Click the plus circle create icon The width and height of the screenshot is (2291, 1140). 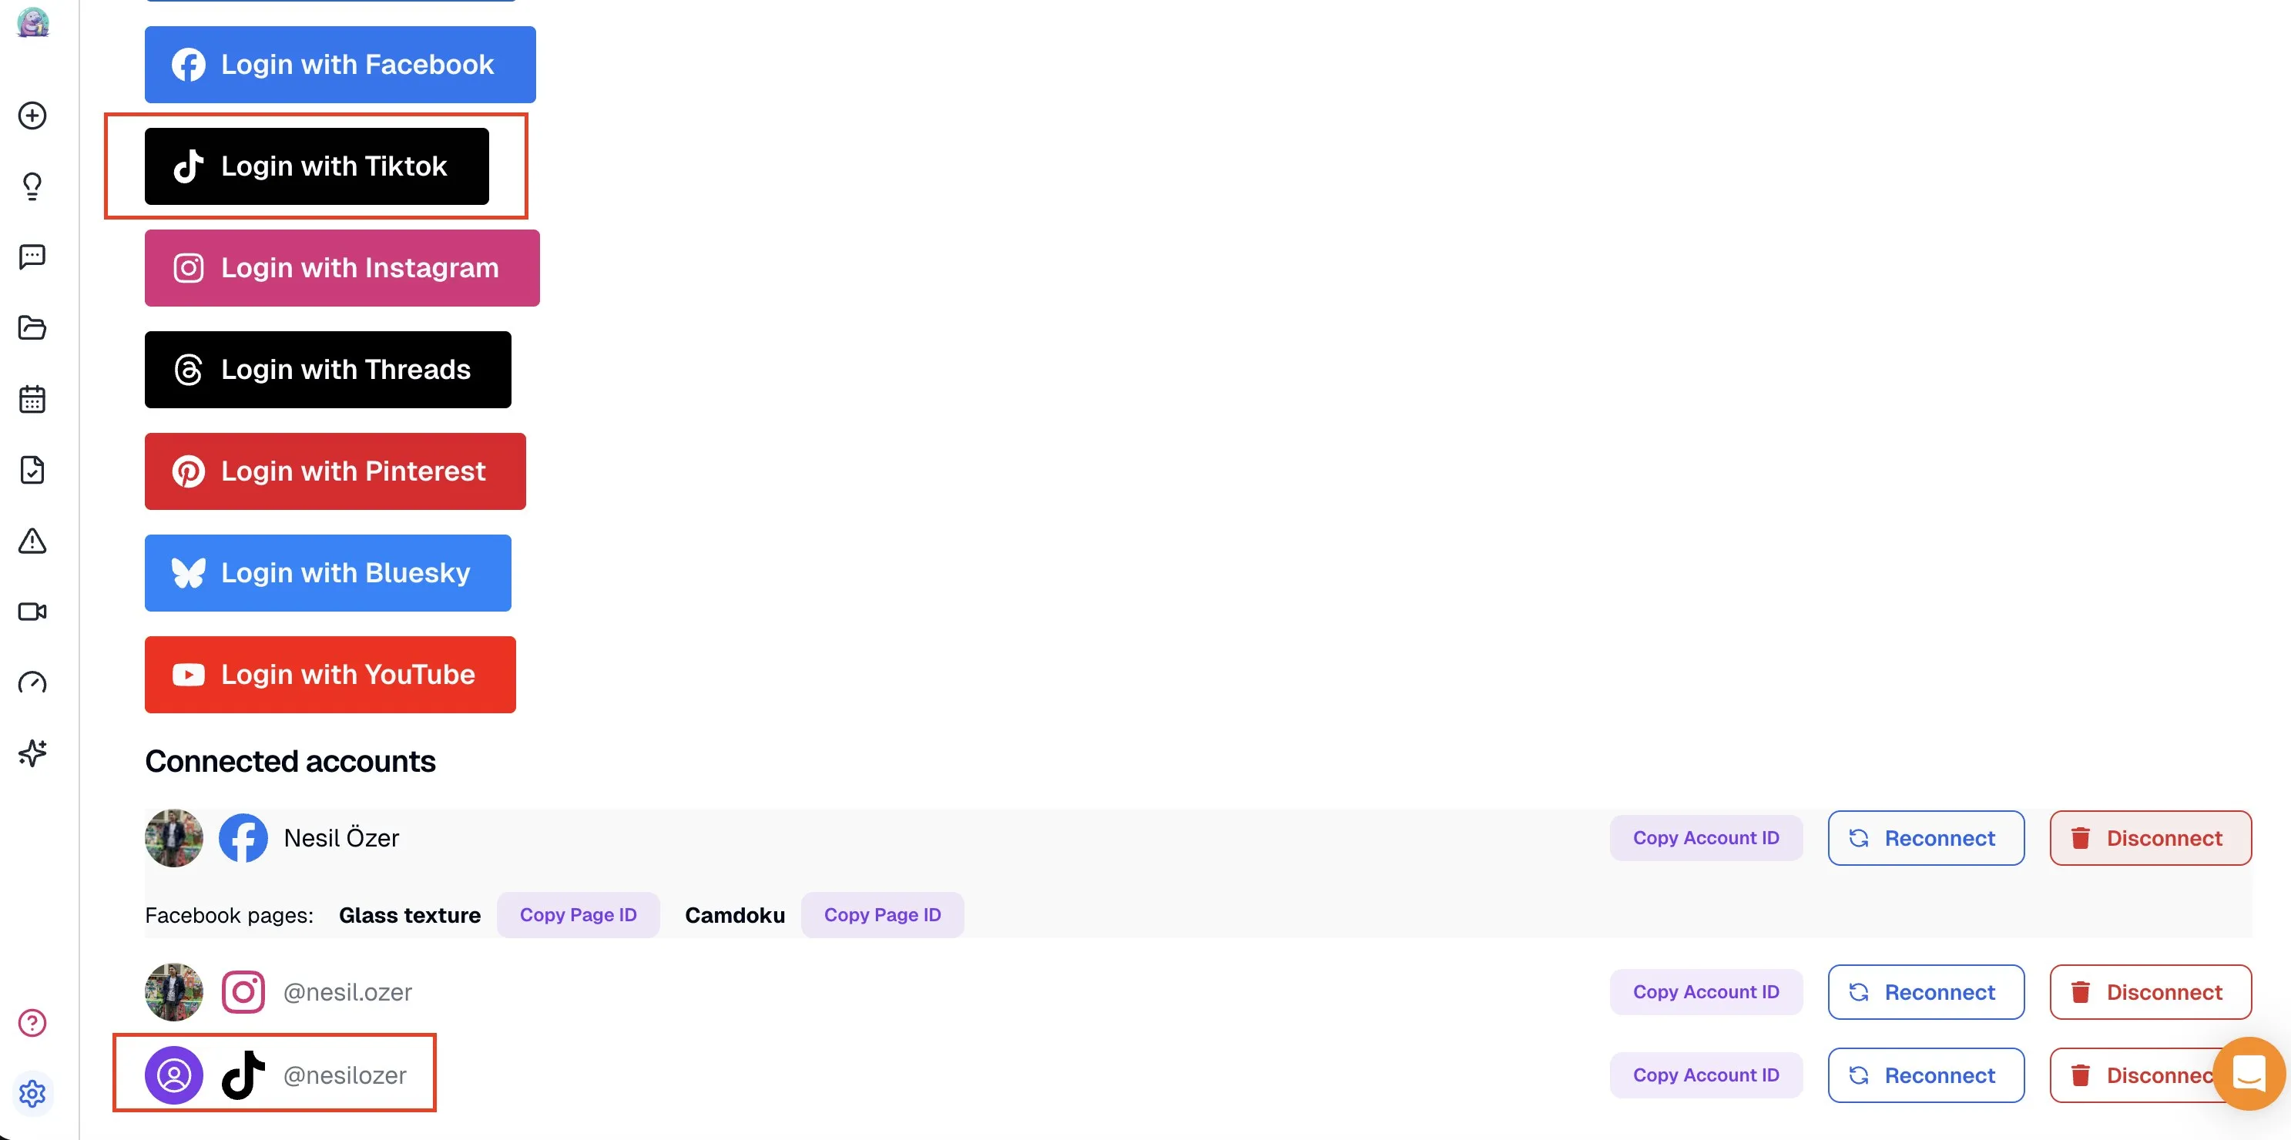pyautogui.click(x=33, y=116)
